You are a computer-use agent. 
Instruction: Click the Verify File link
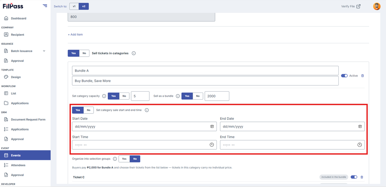(x=351, y=6)
